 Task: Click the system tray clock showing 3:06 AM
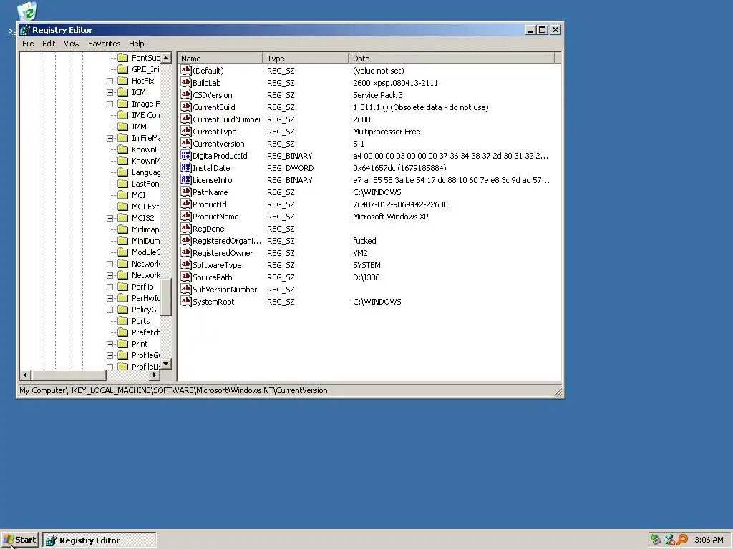(x=709, y=540)
